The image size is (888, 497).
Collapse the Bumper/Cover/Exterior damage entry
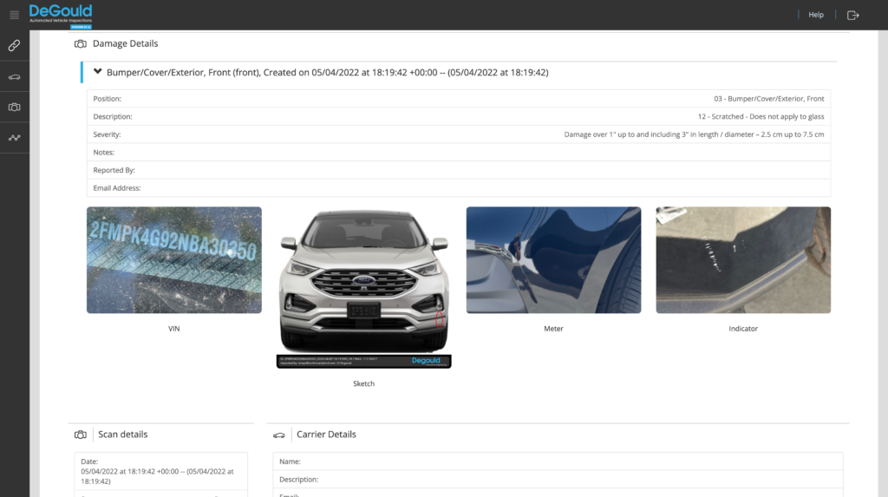97,71
